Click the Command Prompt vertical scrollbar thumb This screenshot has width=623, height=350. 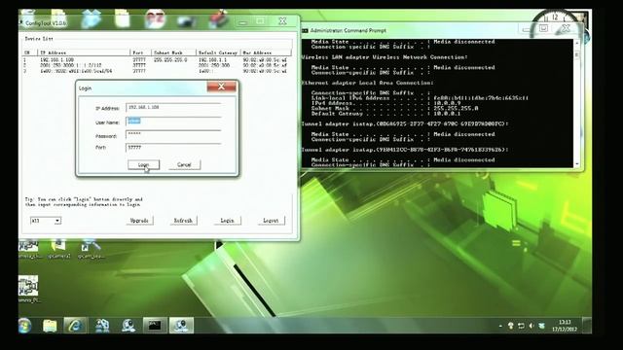(577, 54)
